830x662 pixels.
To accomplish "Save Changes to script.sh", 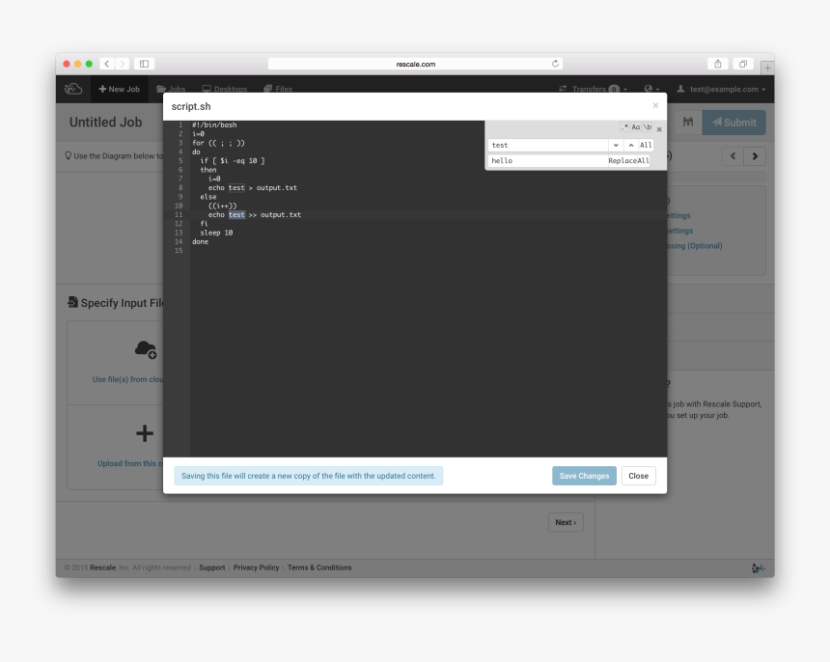I will 584,476.
